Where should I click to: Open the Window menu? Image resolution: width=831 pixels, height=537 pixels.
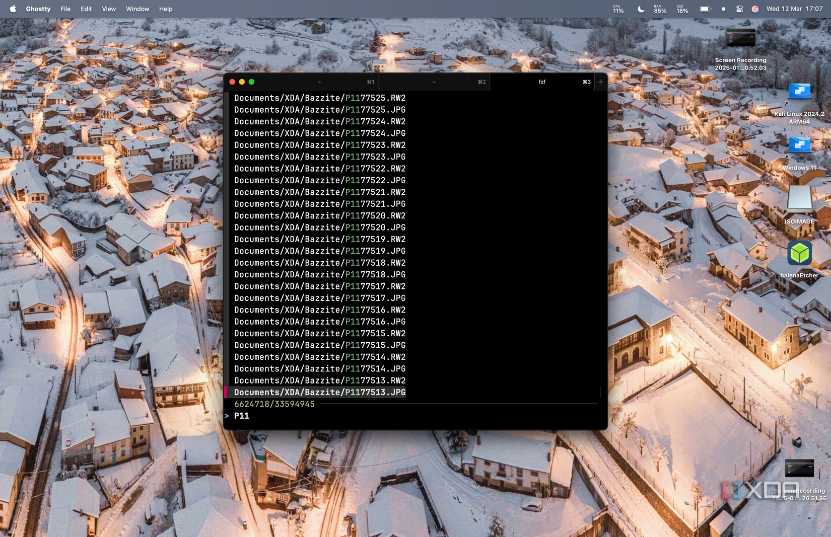click(137, 9)
